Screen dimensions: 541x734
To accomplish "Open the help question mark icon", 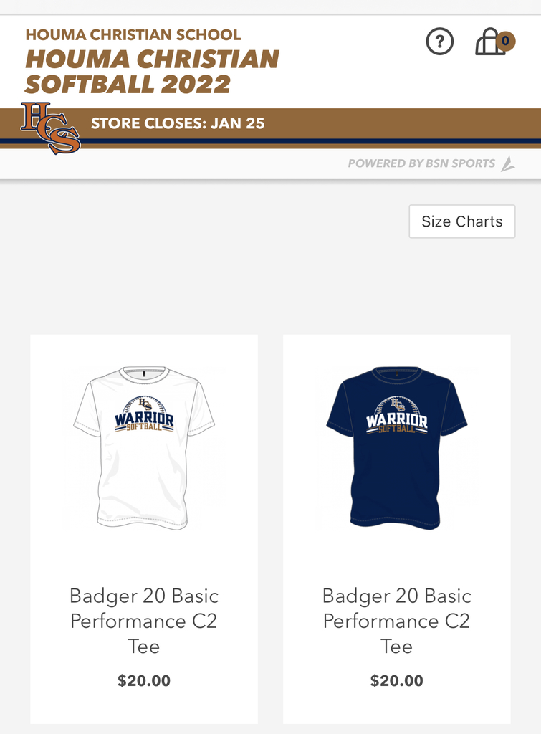I will (x=439, y=42).
